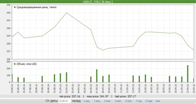Show all data with все link
196x104 pixels.
coord(158,101)
